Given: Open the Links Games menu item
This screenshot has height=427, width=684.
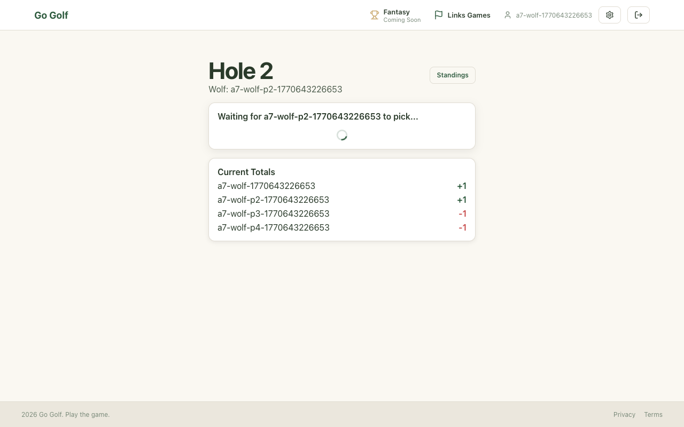Looking at the screenshot, I should (469, 15).
